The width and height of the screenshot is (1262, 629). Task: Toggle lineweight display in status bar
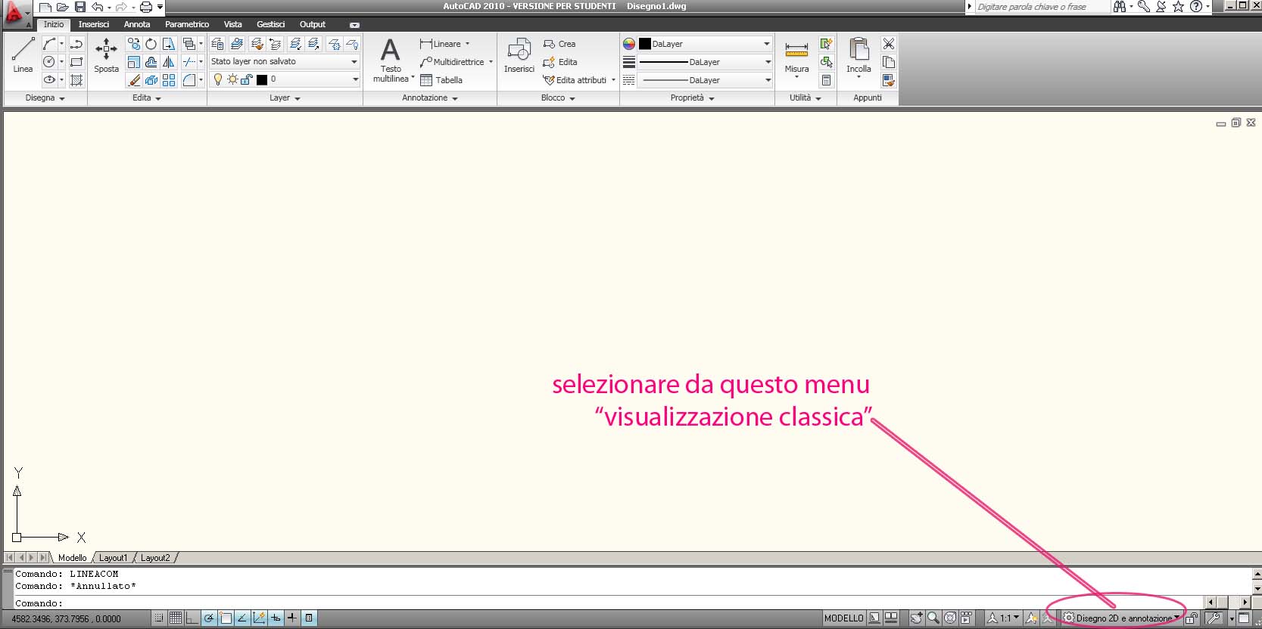click(292, 618)
